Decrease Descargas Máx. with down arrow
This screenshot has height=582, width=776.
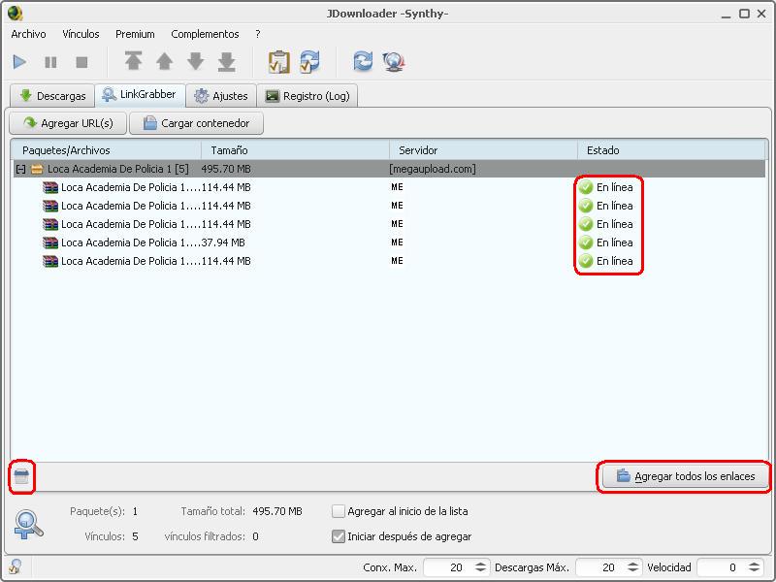tap(633, 570)
